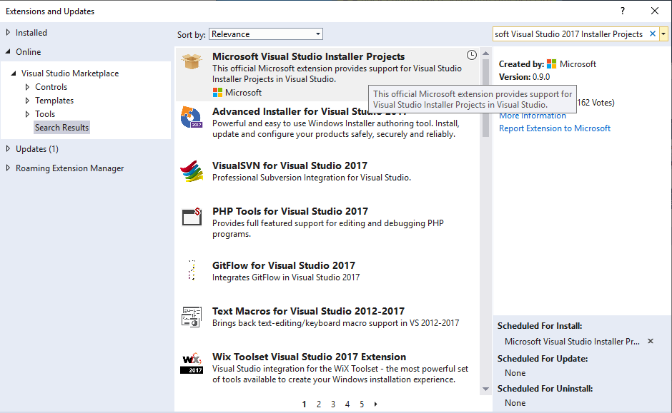The height and width of the screenshot is (413, 672).
Task: Click the results list scrollbar thumb
Action: point(485,98)
